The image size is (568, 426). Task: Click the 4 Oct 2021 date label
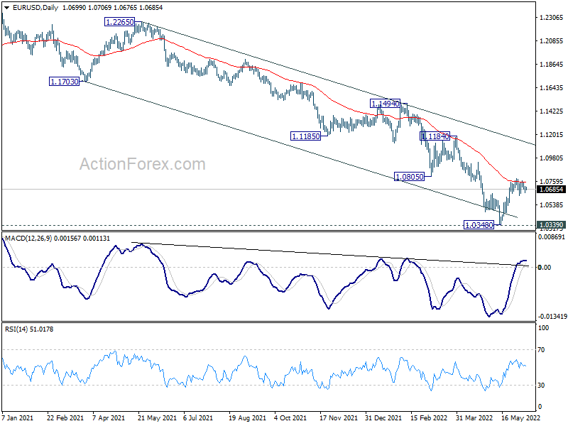click(290, 418)
